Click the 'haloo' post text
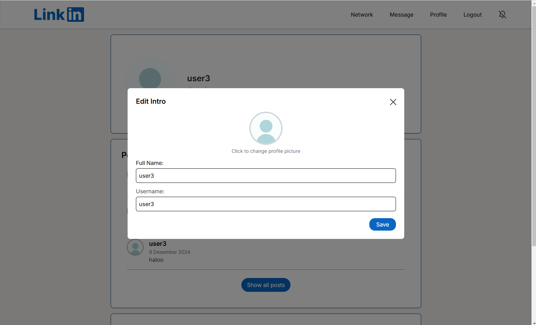This screenshot has width=536, height=325. pyautogui.click(x=156, y=260)
